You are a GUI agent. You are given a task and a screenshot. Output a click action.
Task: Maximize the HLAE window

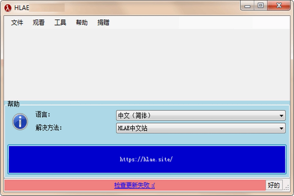click(x=261, y=5)
